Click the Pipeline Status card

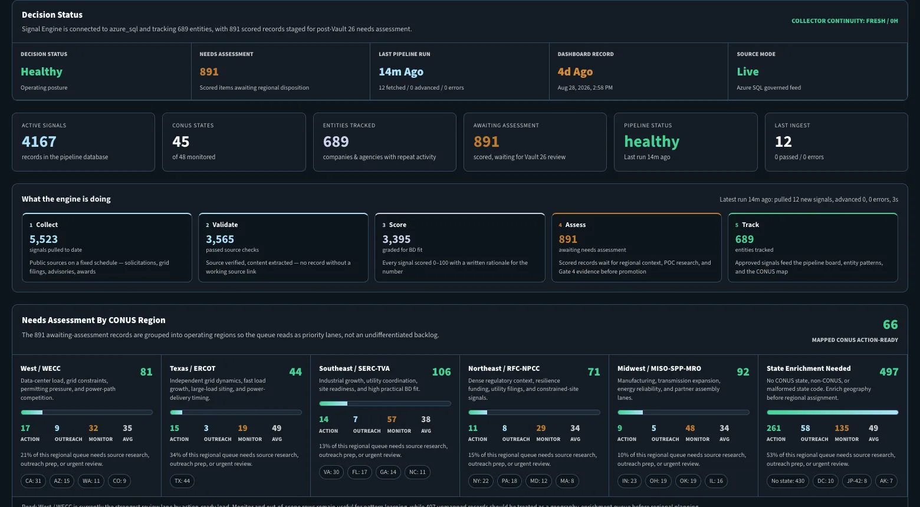click(x=686, y=142)
